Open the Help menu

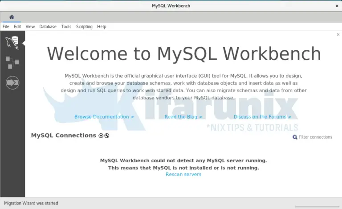click(x=102, y=27)
